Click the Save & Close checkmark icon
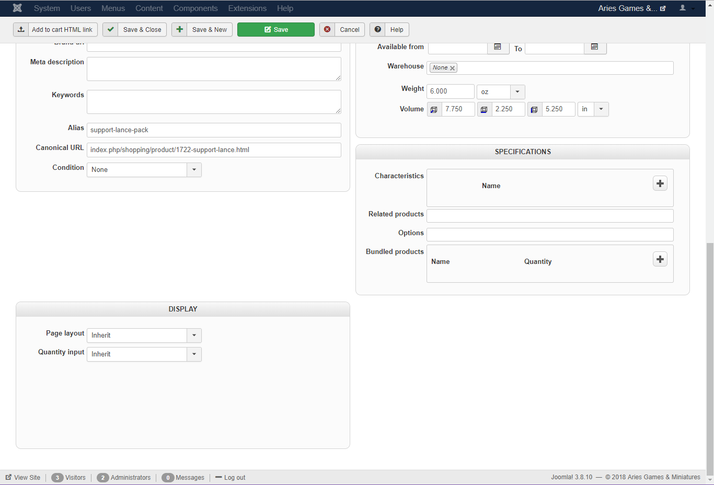 click(110, 30)
